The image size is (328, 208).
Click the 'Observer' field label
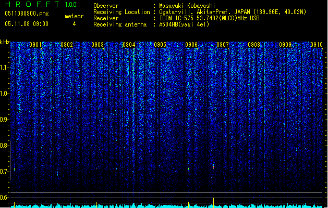click(x=106, y=6)
